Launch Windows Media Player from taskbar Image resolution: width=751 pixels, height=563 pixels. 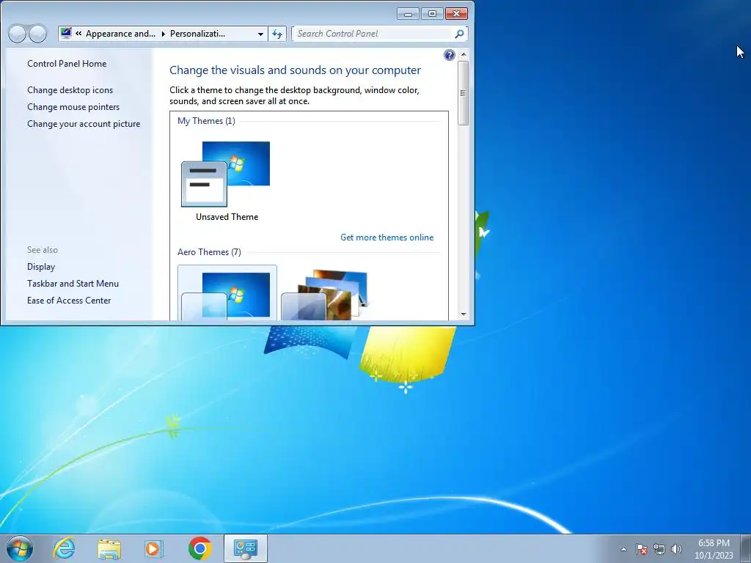tap(153, 548)
